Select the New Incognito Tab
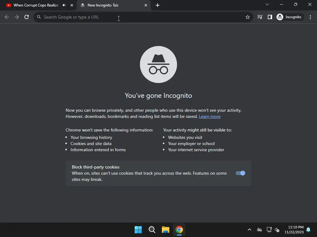The height and width of the screenshot is (237, 317). click(113, 5)
